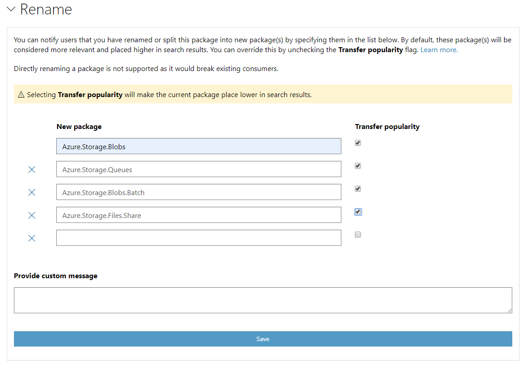Click the Azure.Storage.Blobs package input

[199, 147]
